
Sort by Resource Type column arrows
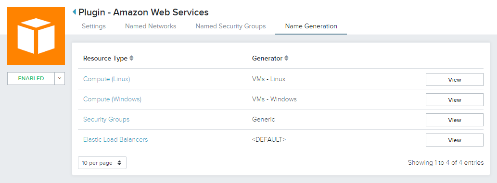(x=131, y=58)
